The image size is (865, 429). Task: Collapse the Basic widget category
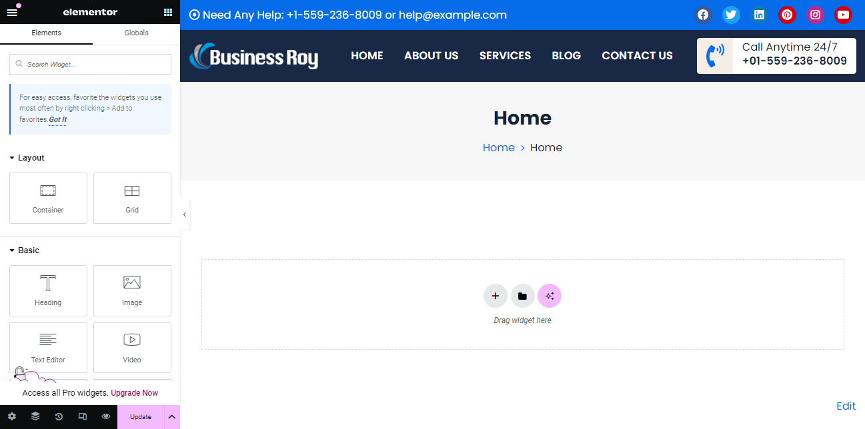pyautogui.click(x=24, y=250)
